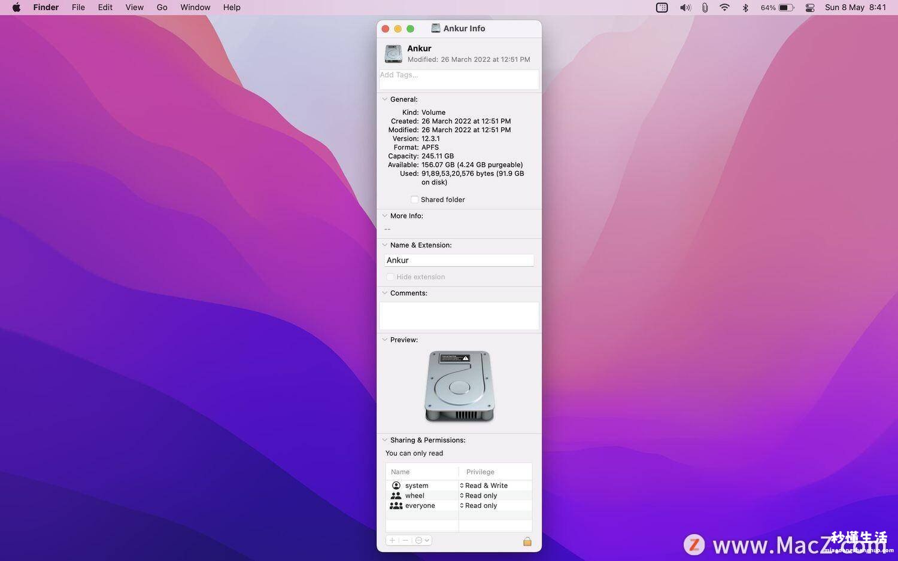This screenshot has height=561, width=898.
Task: Select the everyone group icon
Action: pos(396,505)
